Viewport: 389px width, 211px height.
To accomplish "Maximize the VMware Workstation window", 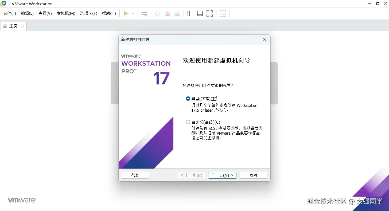I will (x=378, y=3).
